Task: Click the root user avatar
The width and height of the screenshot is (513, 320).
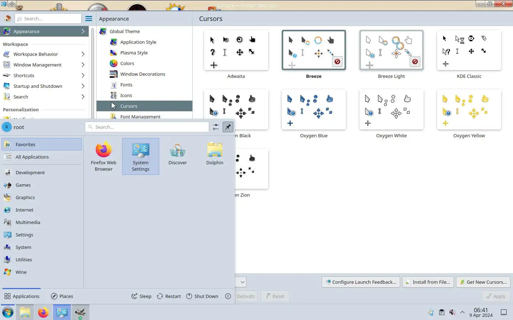Action: [x=7, y=127]
